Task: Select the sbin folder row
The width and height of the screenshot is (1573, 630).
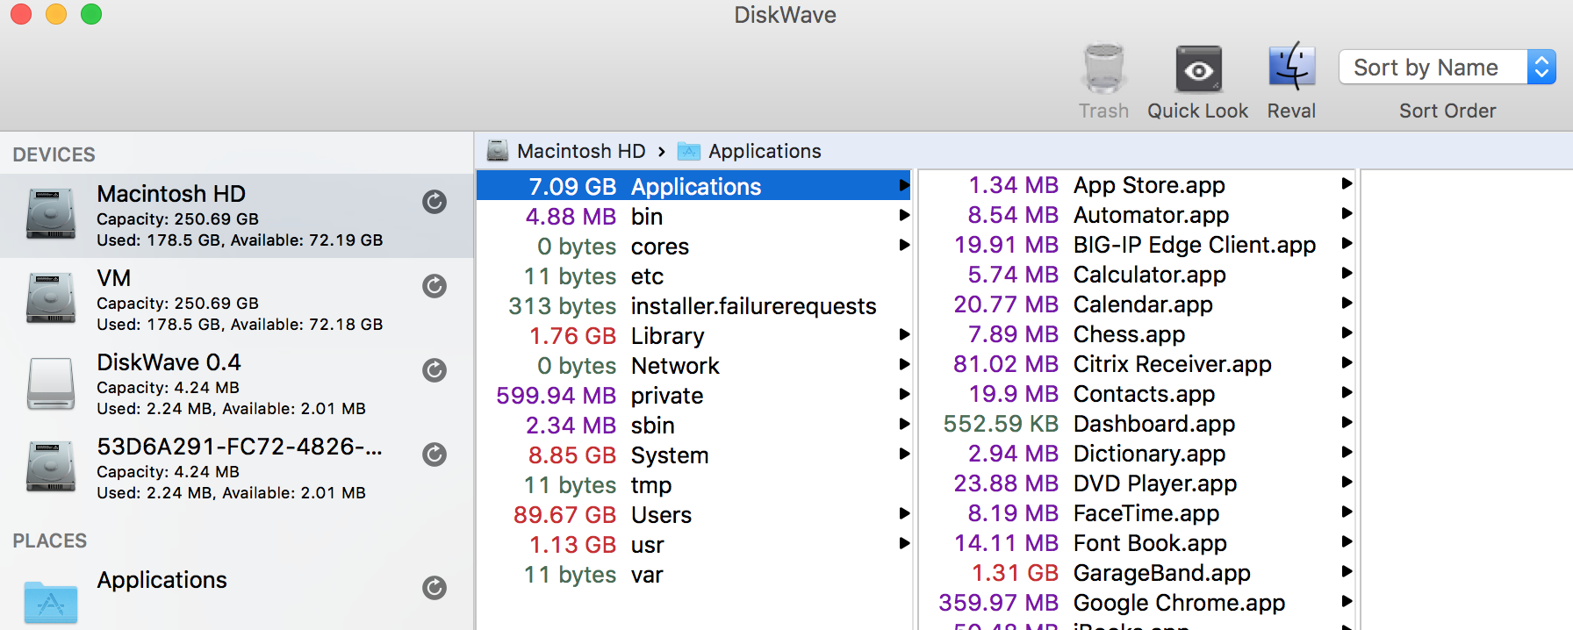Action: [693, 426]
